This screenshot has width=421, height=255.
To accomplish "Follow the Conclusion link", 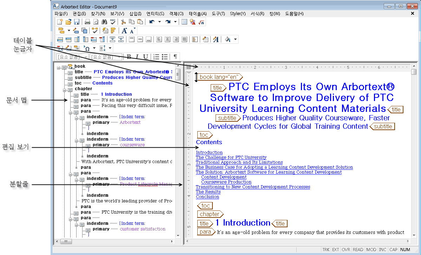I will tap(207, 196).
